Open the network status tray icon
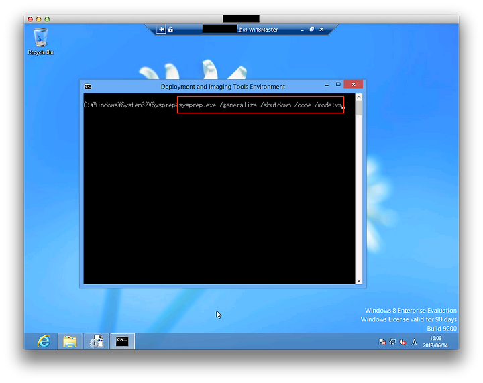The image size is (483, 383). (392, 341)
